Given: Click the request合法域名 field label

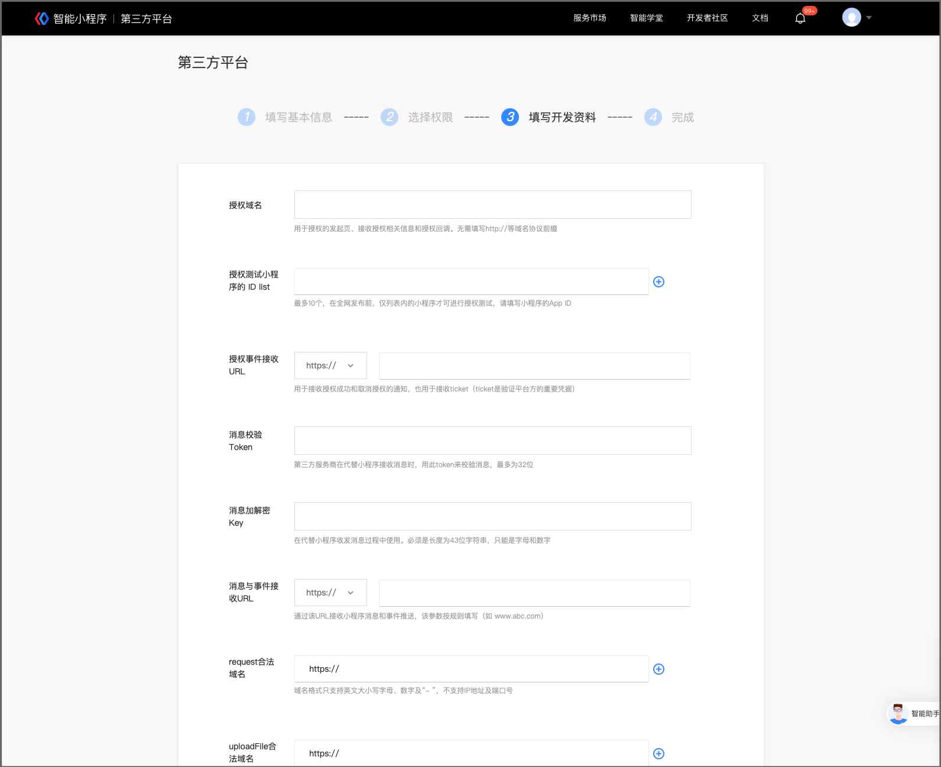Looking at the screenshot, I should tap(251, 668).
